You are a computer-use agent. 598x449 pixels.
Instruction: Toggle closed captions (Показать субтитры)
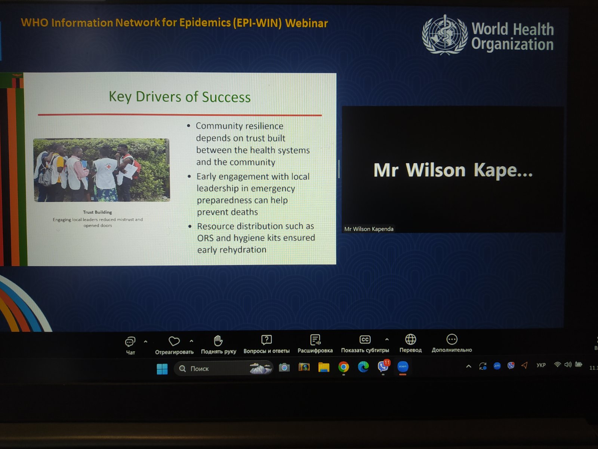click(x=365, y=339)
